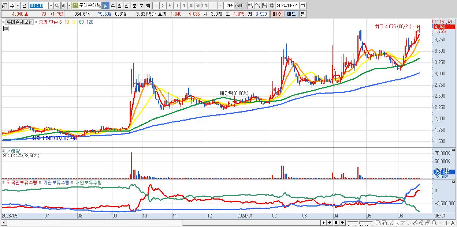Click the 120-day moving average legend

coord(89,22)
